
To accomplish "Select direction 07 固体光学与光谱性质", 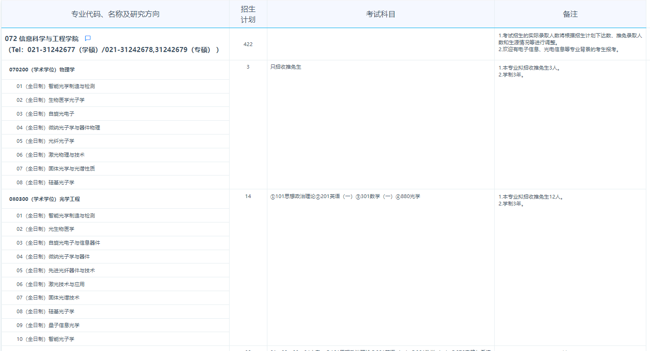I will tap(56, 169).
